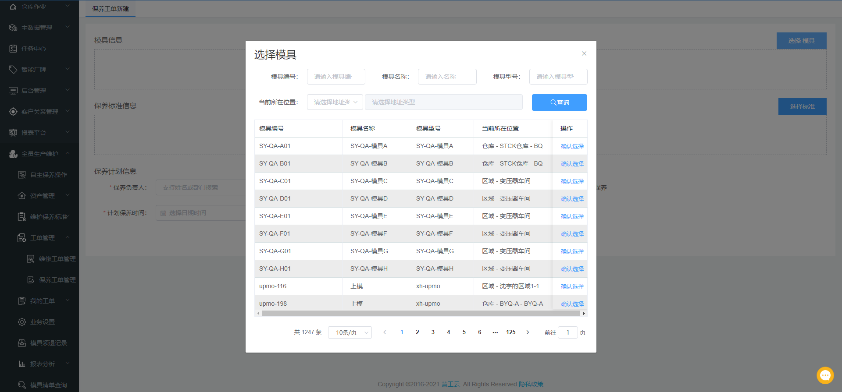Click the orange chat support bubble icon
Image resolution: width=842 pixels, height=392 pixels.
click(825, 375)
